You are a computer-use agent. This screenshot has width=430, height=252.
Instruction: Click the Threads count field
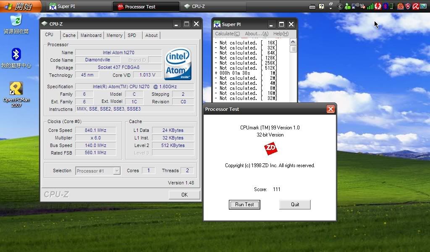coord(187,171)
